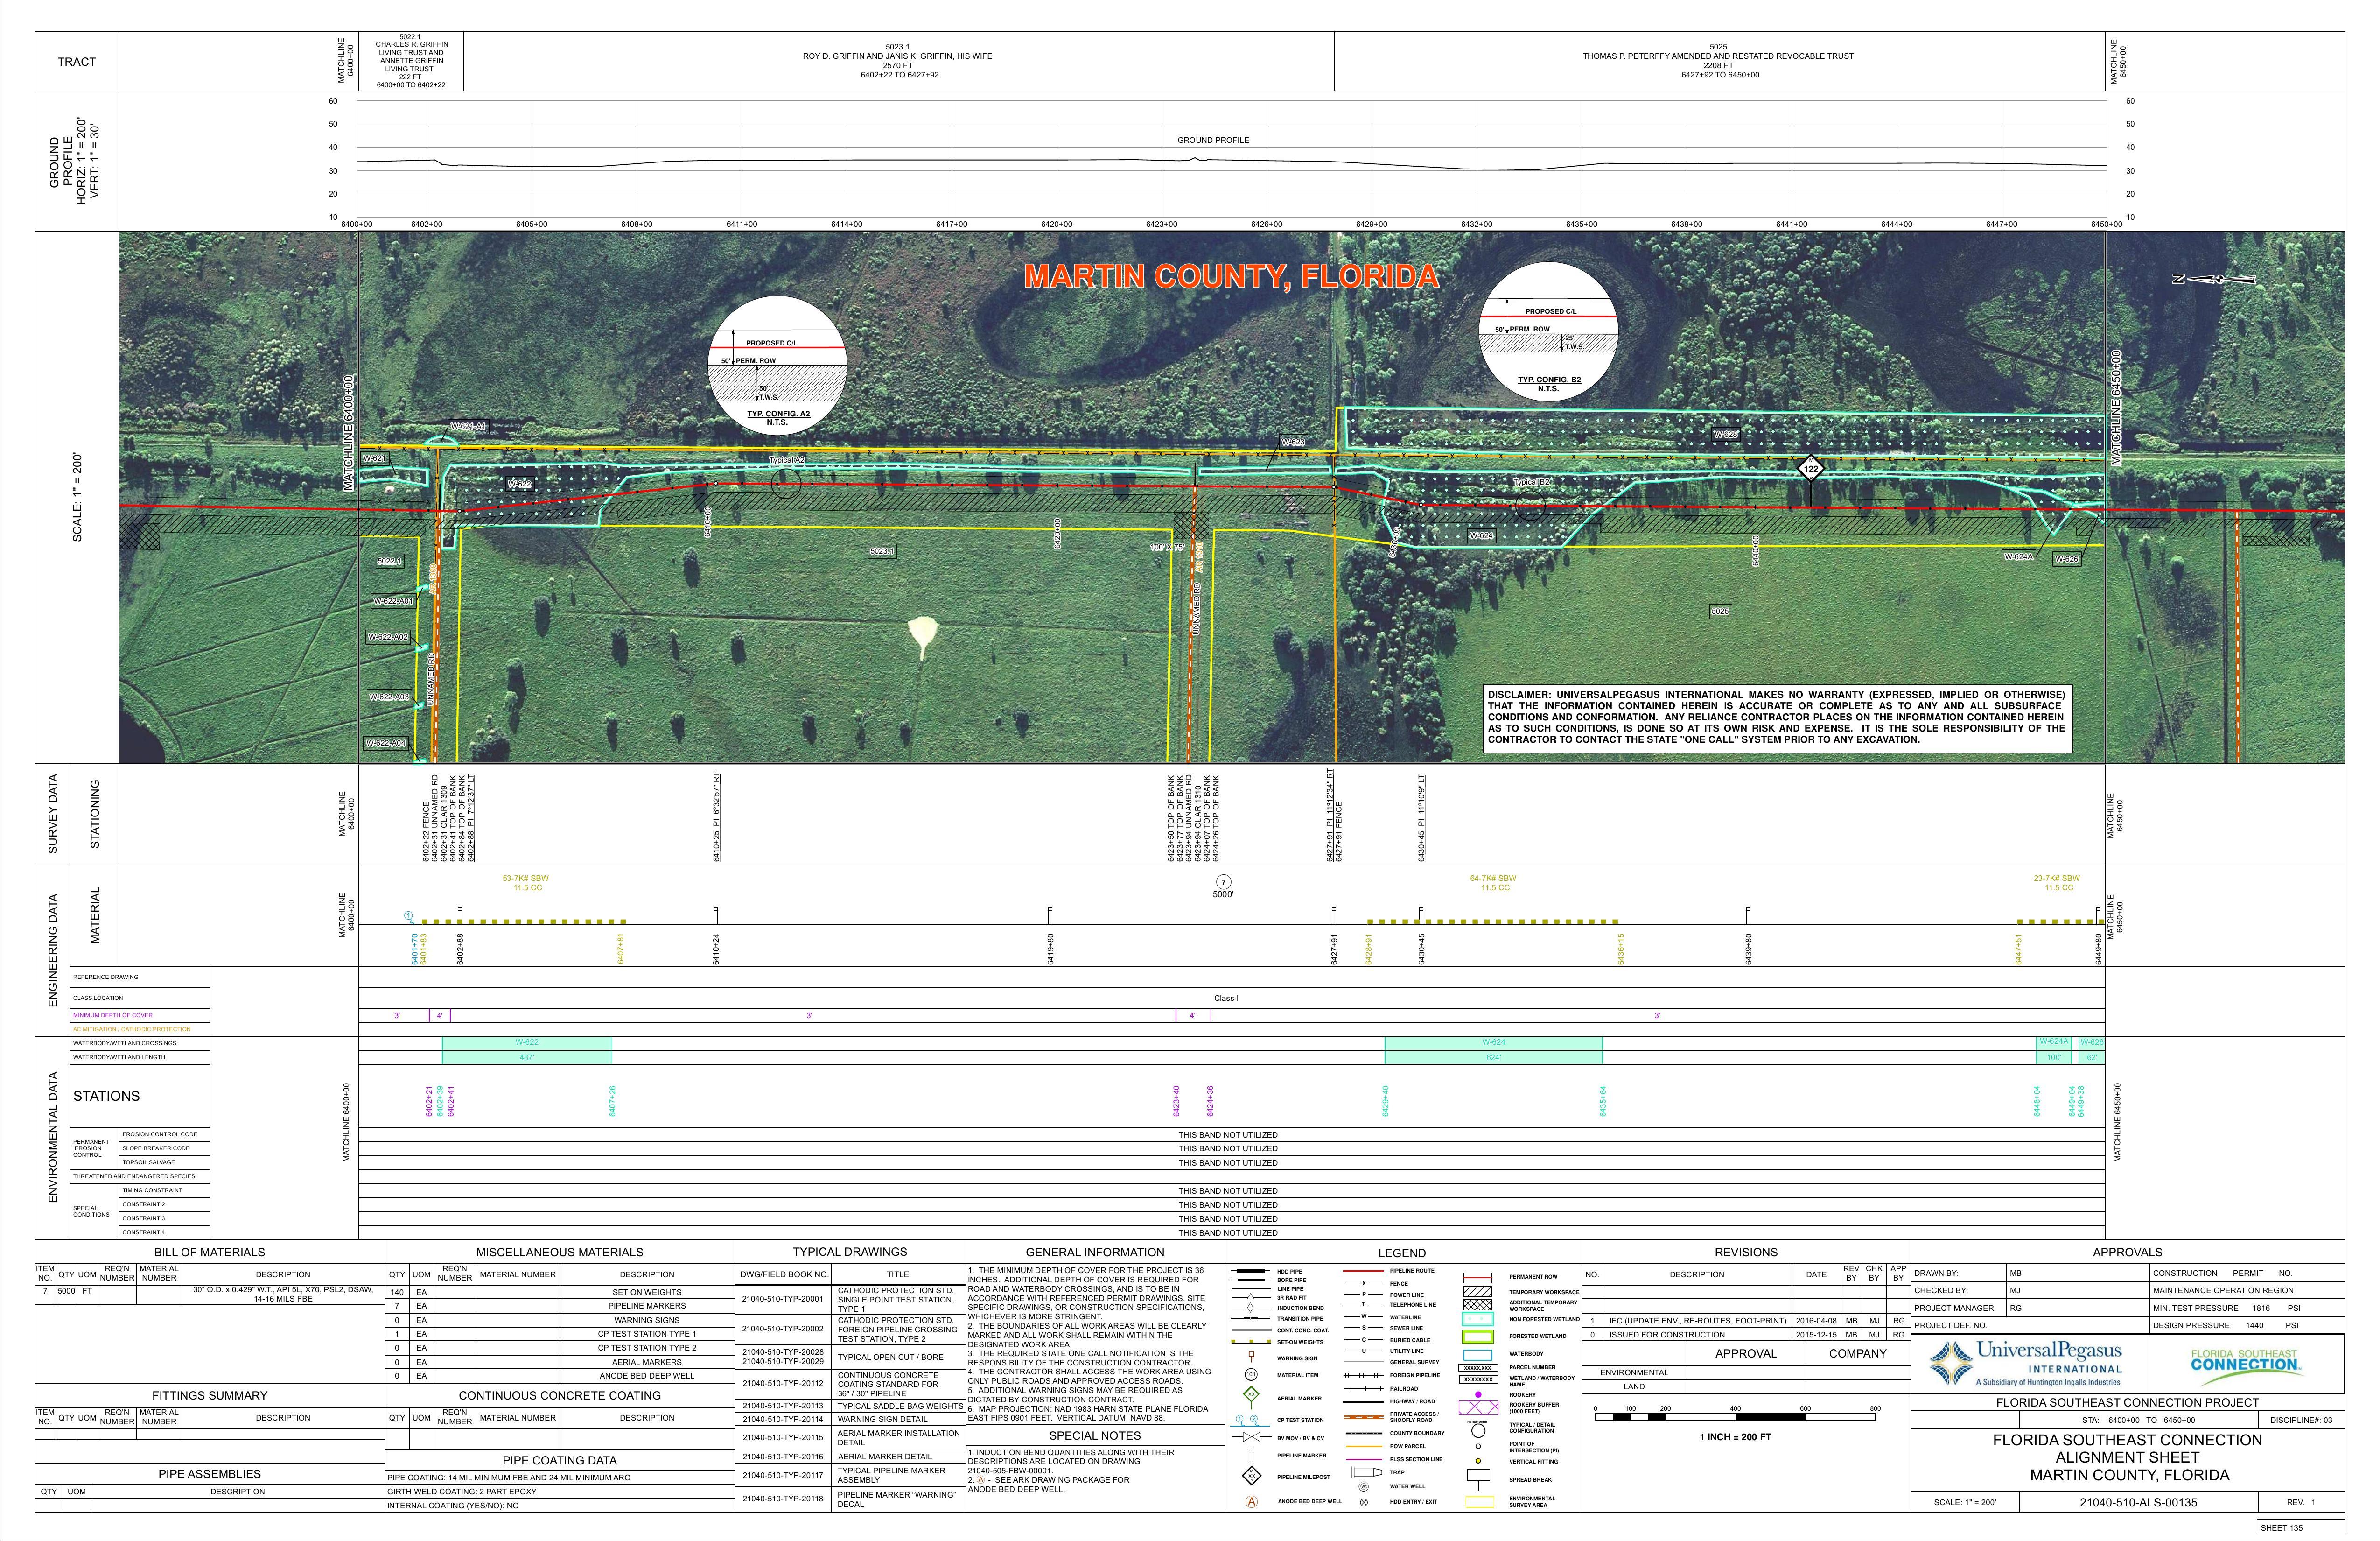Select the Warning Sign symbol in the legend
2380x1541 pixels.
coord(1251,1357)
